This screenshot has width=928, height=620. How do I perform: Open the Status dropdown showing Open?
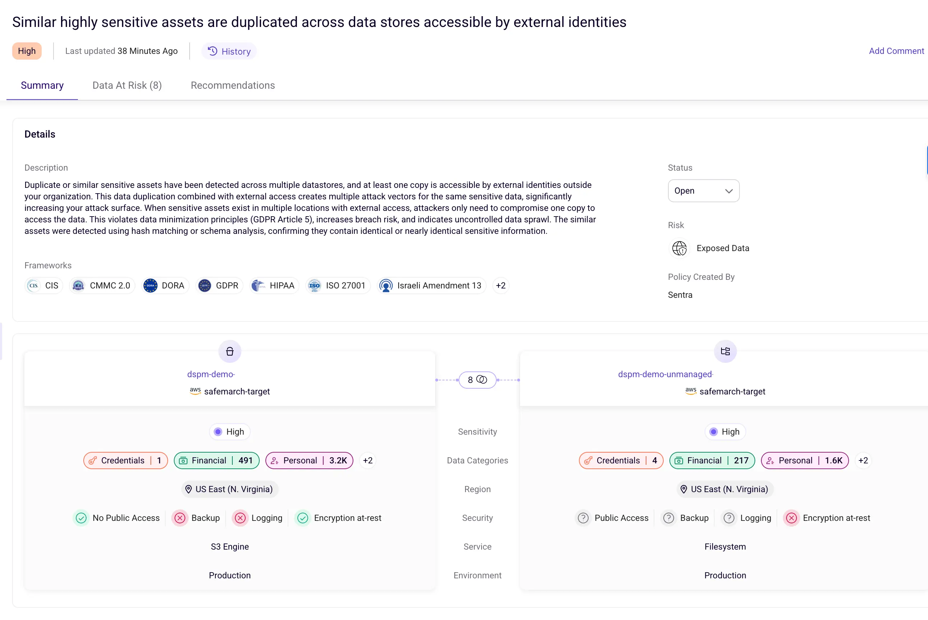tap(703, 191)
